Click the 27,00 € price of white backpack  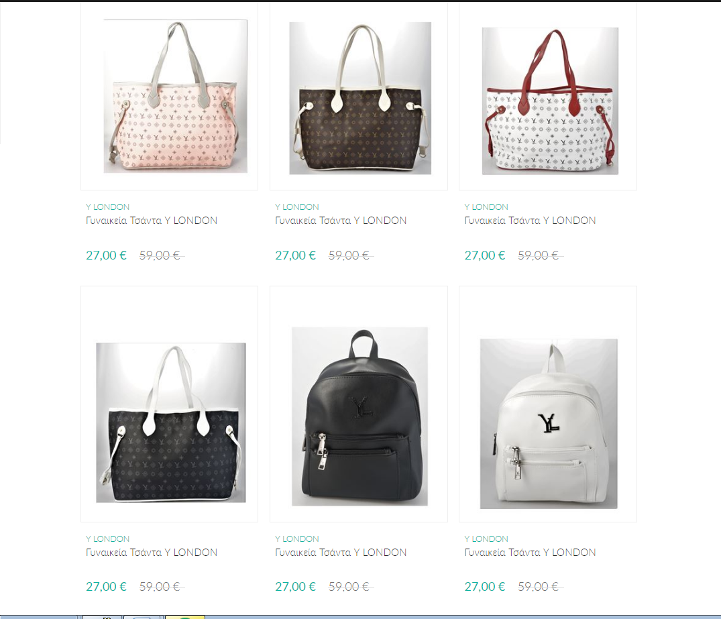[485, 587]
